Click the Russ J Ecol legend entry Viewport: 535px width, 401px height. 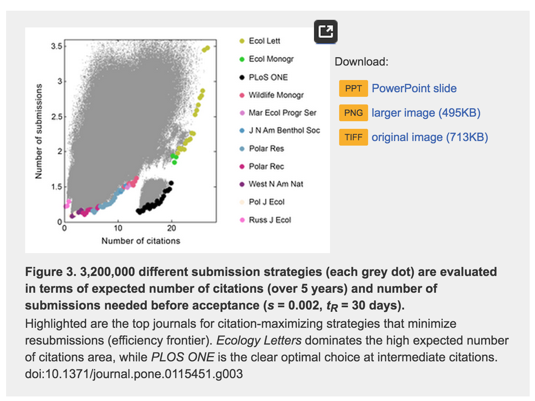point(269,220)
